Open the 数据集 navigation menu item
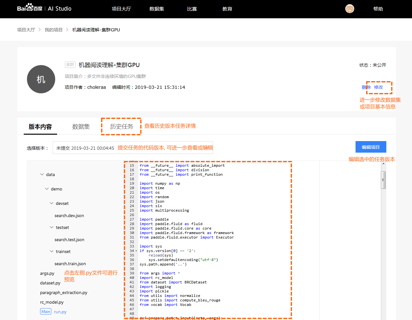Screen dimensions: 412x320 [157, 9]
